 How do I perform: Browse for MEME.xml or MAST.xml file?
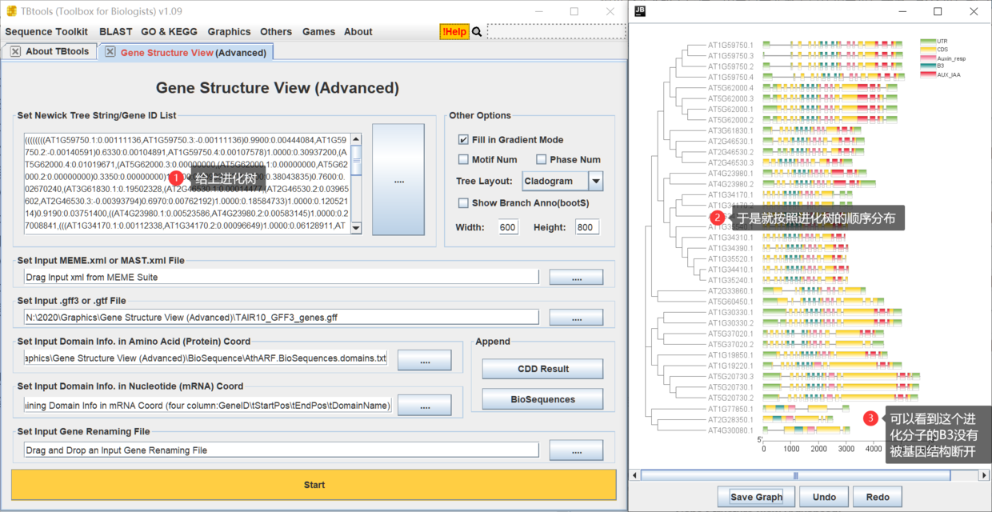tap(576, 277)
